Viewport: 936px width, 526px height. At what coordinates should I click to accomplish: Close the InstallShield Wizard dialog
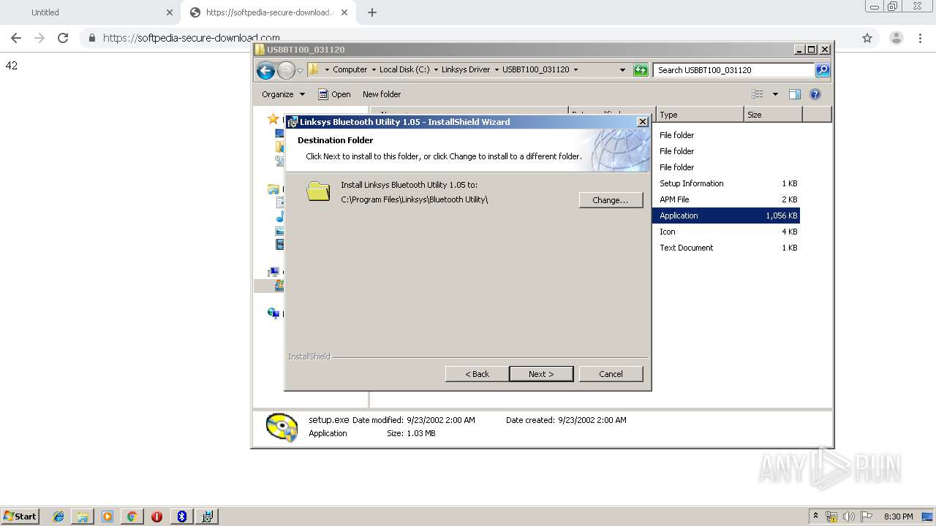[x=643, y=122]
